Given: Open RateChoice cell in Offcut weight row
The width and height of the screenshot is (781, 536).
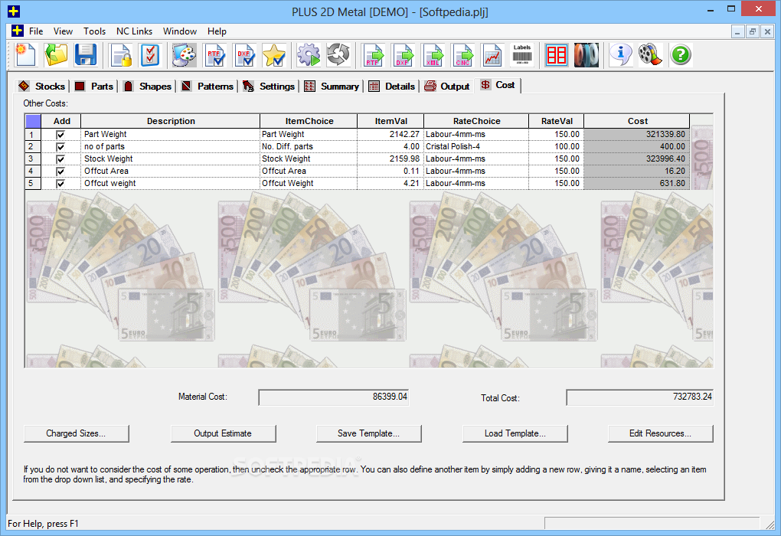Looking at the screenshot, I should (476, 183).
